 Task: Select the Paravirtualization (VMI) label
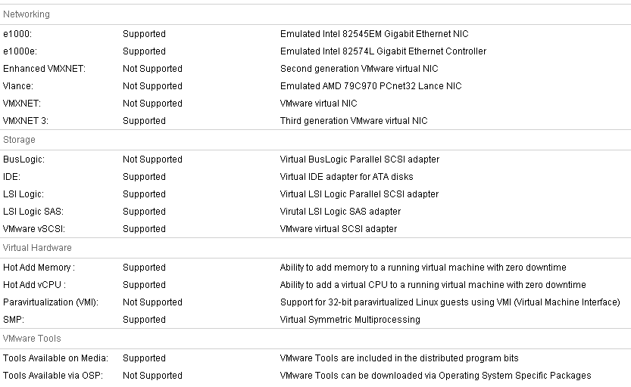coord(51,302)
